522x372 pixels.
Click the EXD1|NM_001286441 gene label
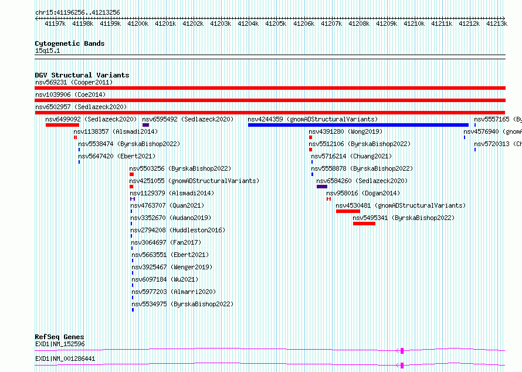[65, 359]
